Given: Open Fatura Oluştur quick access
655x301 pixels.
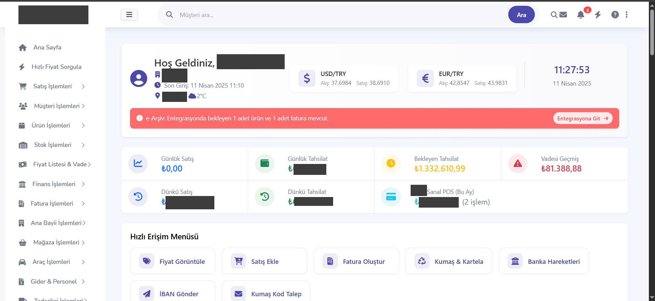Looking at the screenshot, I should 356,261.
